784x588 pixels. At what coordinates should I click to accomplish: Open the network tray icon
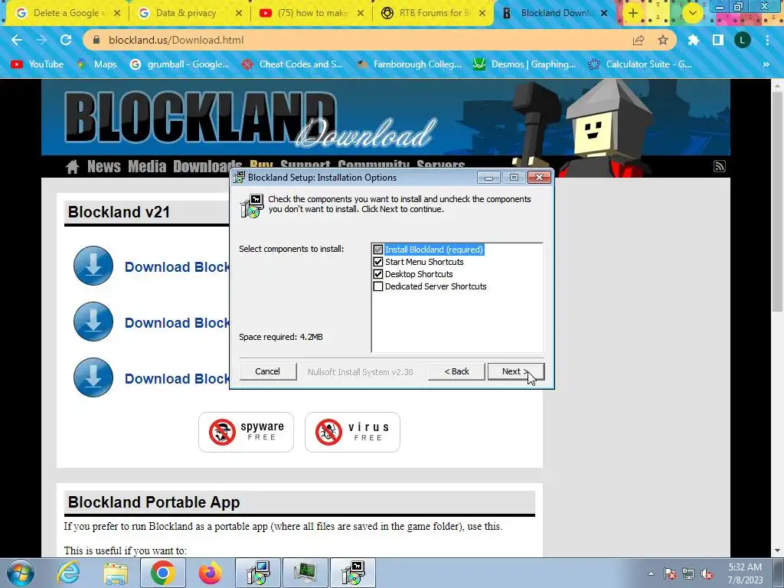click(x=688, y=573)
